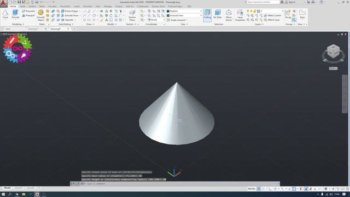Viewport: 350px width, 197px height.
Task: Select the Presspull tool
Action: [x=28, y=15]
